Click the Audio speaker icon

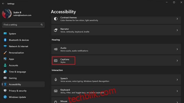click(55, 49)
